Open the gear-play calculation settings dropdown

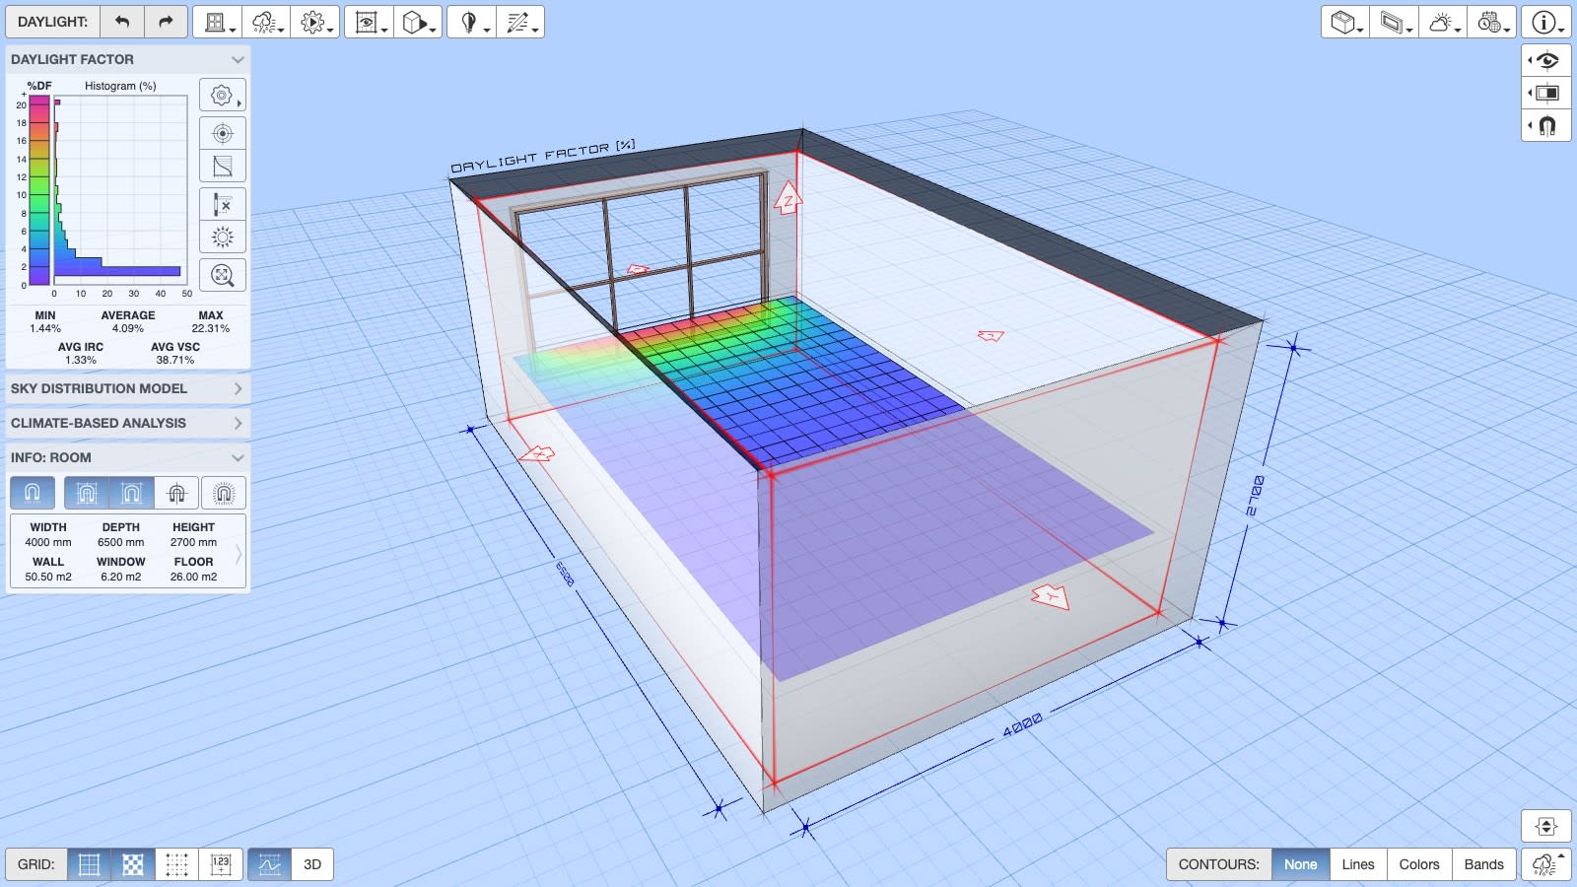315,22
